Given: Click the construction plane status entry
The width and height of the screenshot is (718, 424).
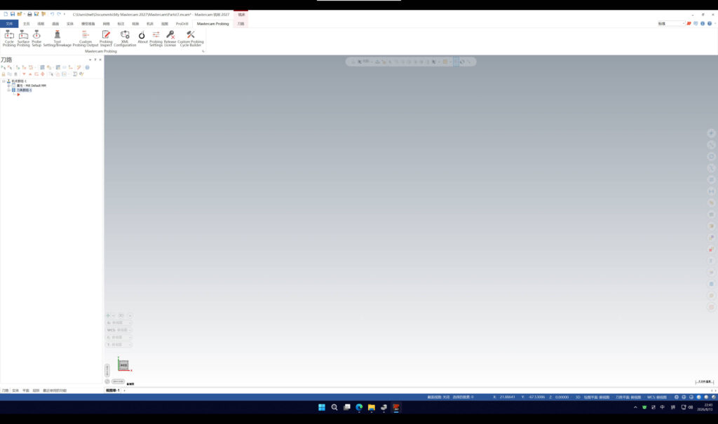Looking at the screenshot, I should pyautogui.click(x=597, y=397).
